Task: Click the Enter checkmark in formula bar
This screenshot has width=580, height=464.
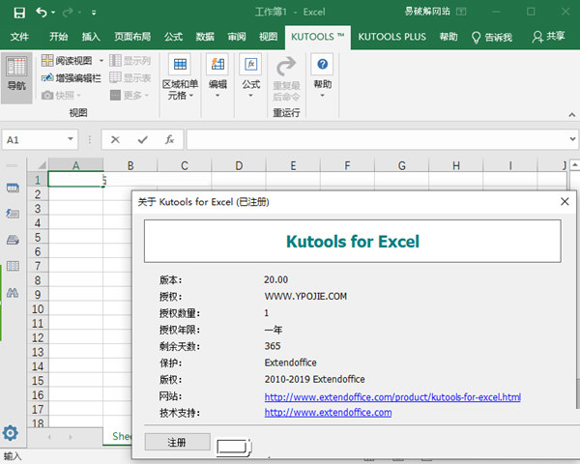Action: pyautogui.click(x=143, y=140)
